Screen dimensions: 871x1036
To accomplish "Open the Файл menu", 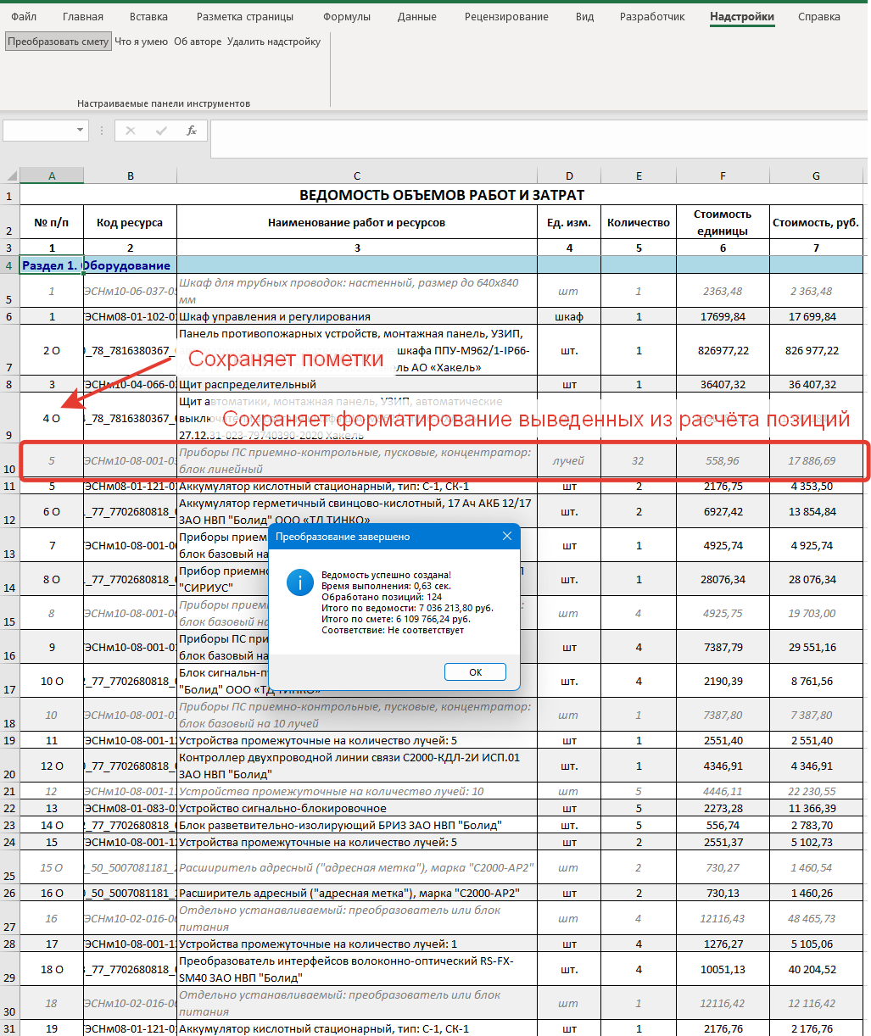I will click(24, 17).
